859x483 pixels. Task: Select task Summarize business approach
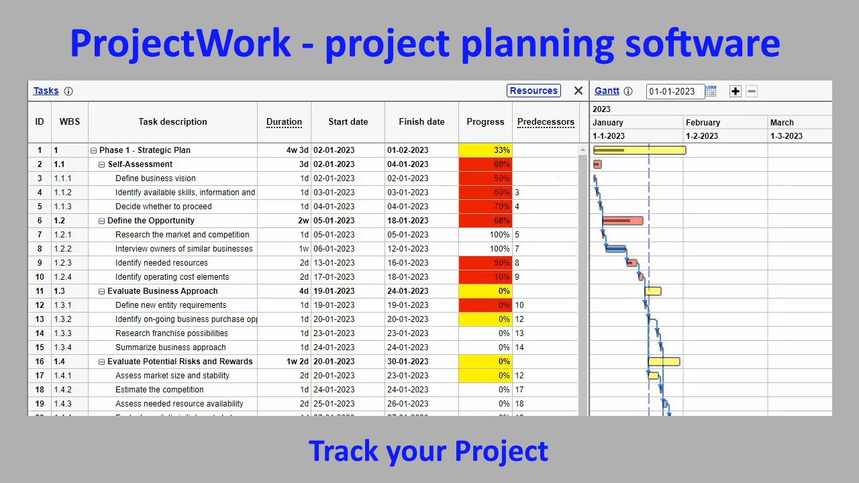point(170,347)
